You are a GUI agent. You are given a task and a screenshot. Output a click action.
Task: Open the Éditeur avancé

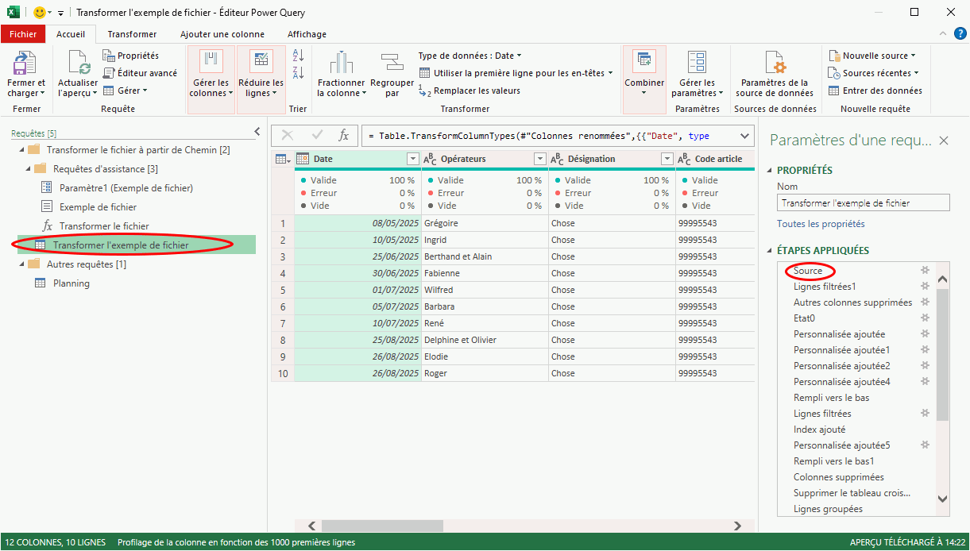pyautogui.click(x=140, y=73)
